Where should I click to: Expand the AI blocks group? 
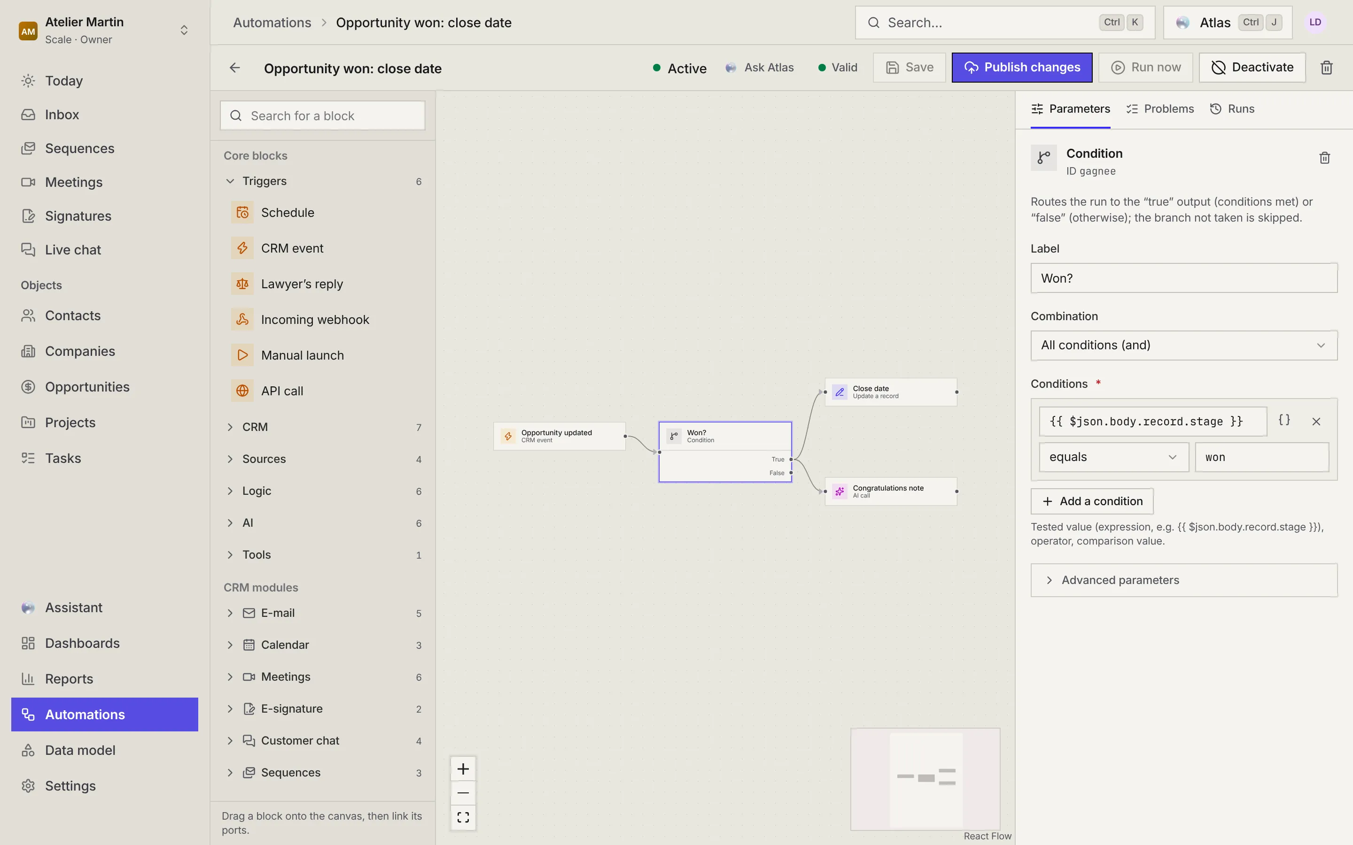pos(323,522)
